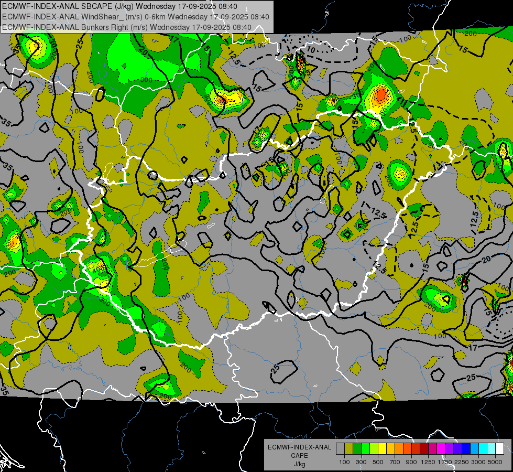Select the white legend swatch at far right

(499, 448)
